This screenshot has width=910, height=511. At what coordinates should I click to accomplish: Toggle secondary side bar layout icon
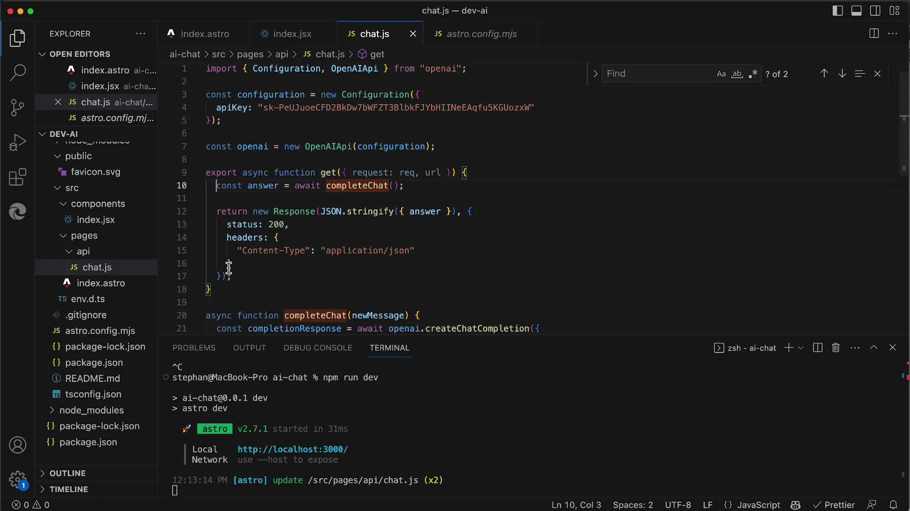coord(875,10)
